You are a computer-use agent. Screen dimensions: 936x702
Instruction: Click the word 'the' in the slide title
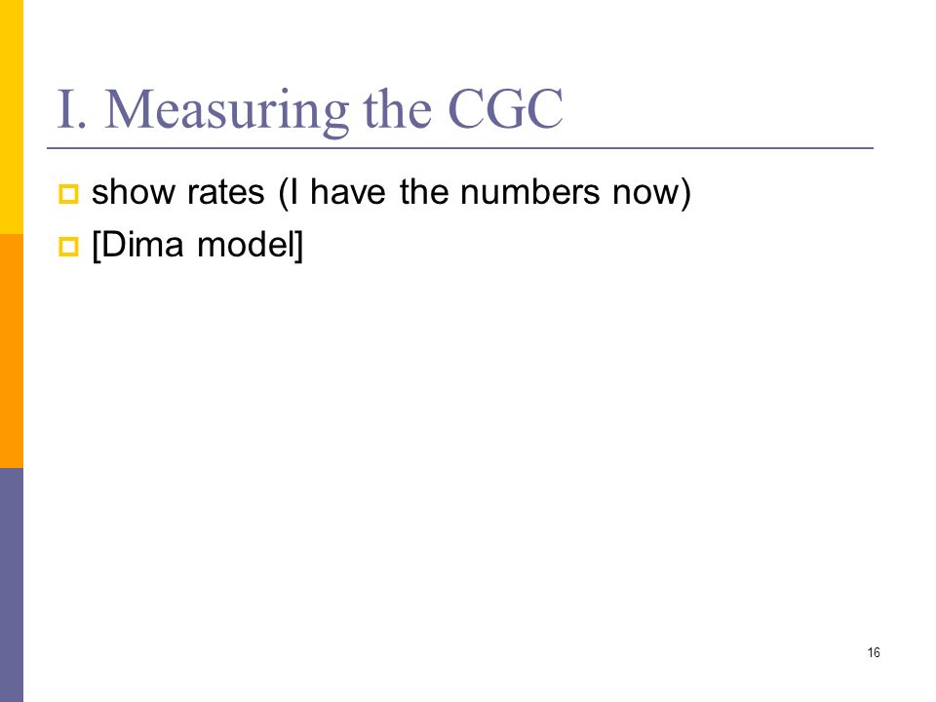click(x=397, y=108)
